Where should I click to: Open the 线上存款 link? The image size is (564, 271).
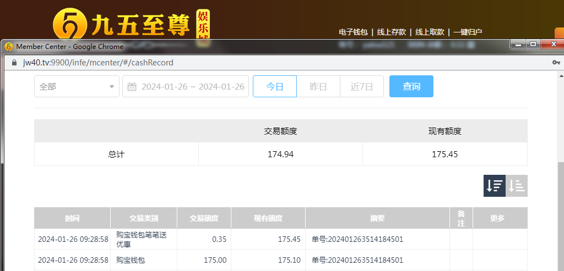[392, 32]
